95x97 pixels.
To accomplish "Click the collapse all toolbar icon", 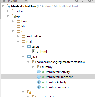I will point(82,1).
